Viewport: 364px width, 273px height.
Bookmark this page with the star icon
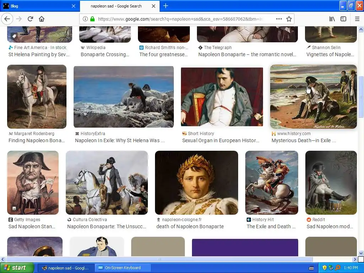(x=289, y=19)
